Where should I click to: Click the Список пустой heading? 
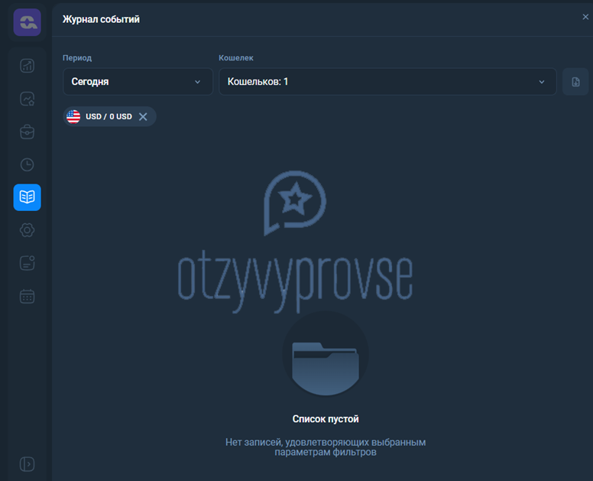[326, 419]
